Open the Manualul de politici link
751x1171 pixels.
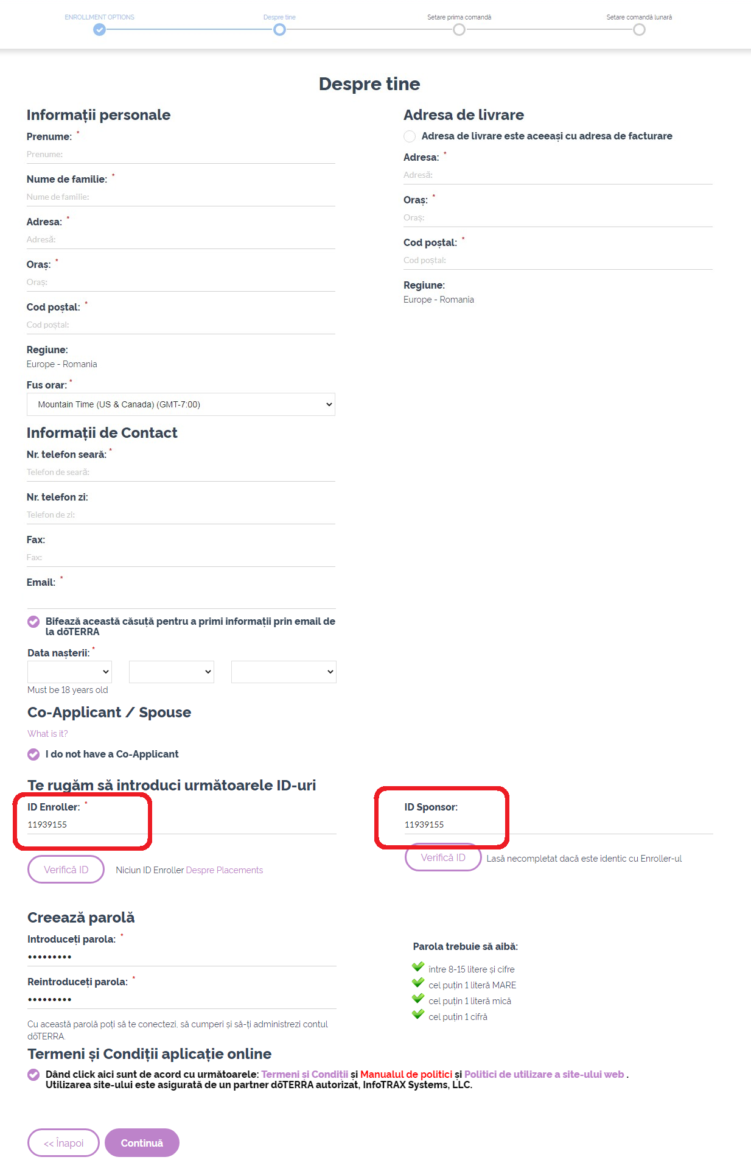point(406,1074)
